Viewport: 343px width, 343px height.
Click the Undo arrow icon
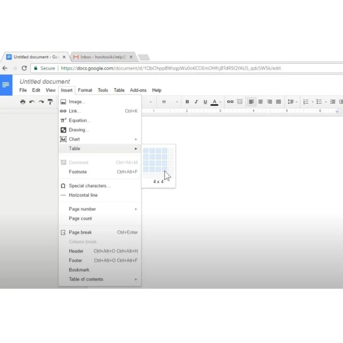tap(32, 102)
